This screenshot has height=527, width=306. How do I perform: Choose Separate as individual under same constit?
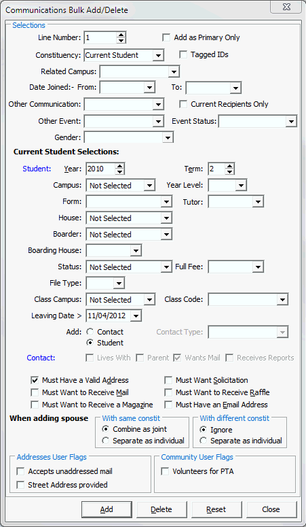[x=106, y=441]
